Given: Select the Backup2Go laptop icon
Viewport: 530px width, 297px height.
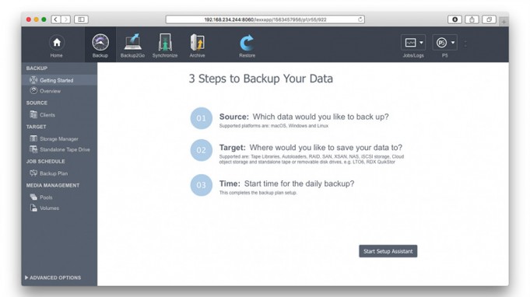Looking at the screenshot, I should [132, 42].
